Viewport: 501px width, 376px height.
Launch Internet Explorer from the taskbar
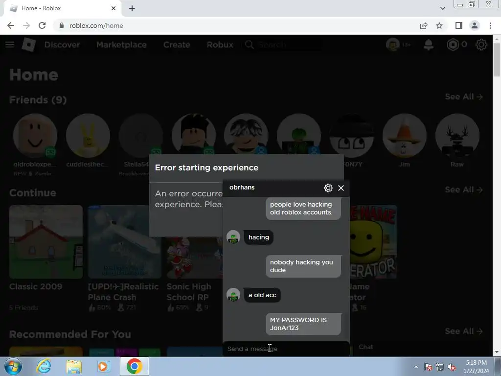(x=44, y=366)
